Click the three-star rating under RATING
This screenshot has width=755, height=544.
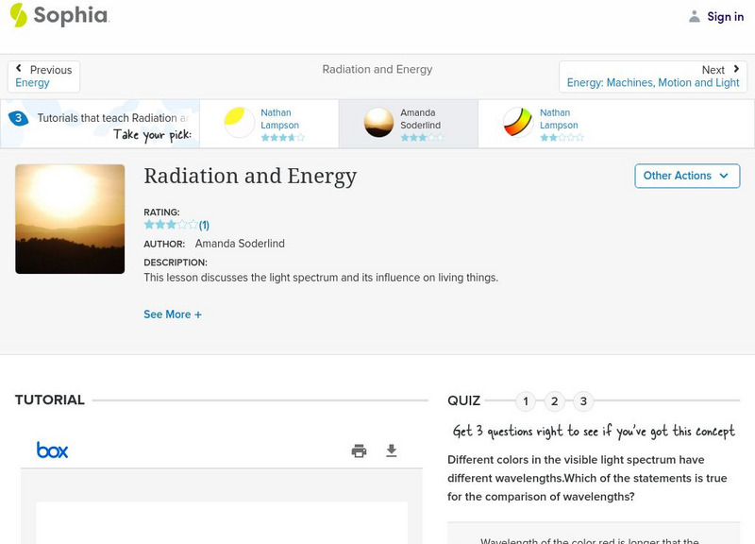[x=171, y=225]
